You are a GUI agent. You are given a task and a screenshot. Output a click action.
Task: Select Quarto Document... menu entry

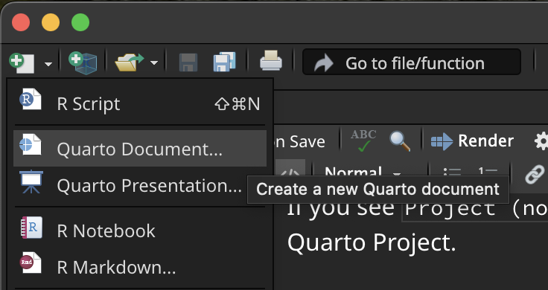pyautogui.click(x=140, y=149)
